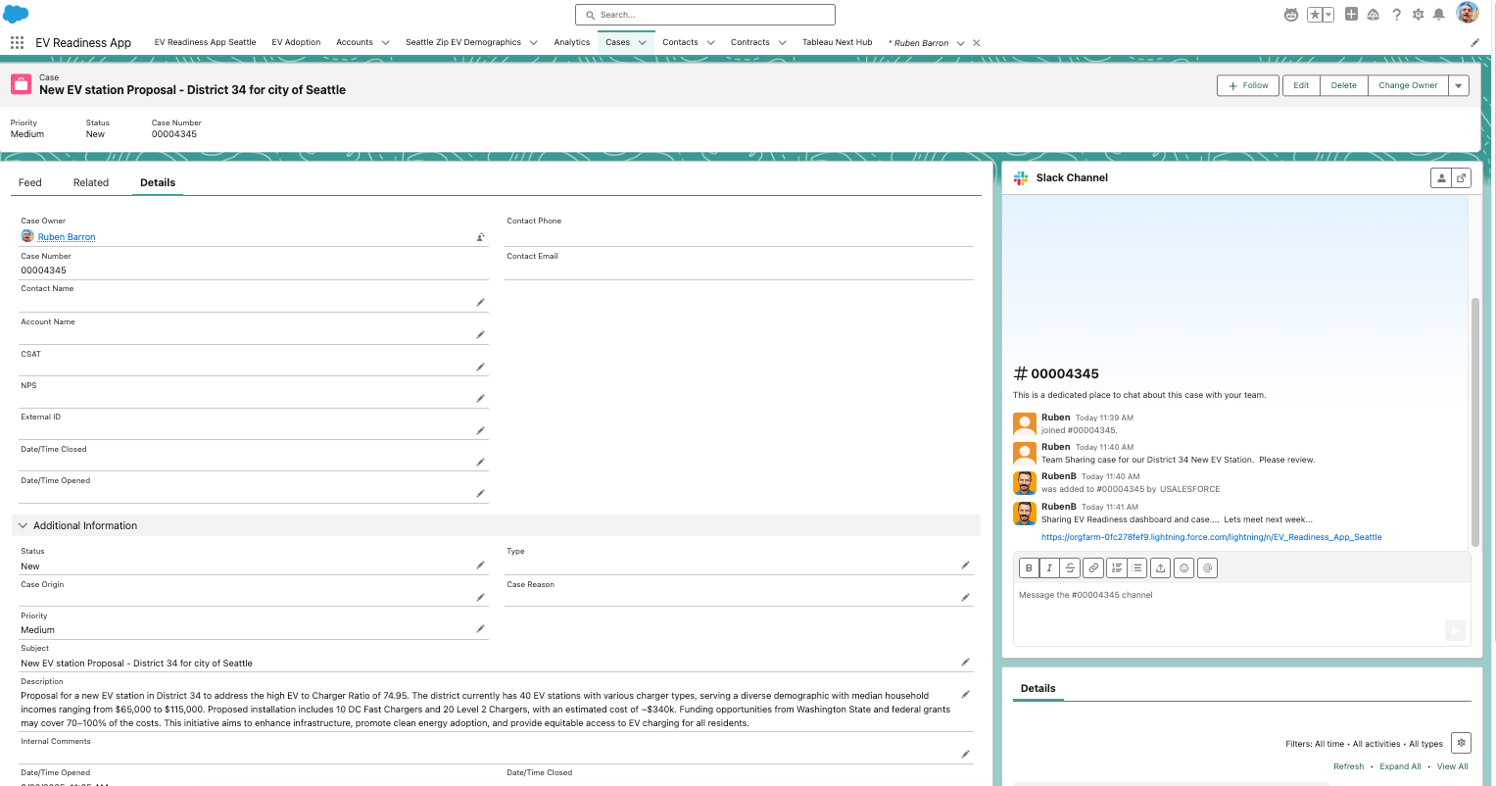This screenshot has width=1496, height=786.
Task: Click View All in activity panel
Action: [x=1452, y=766]
